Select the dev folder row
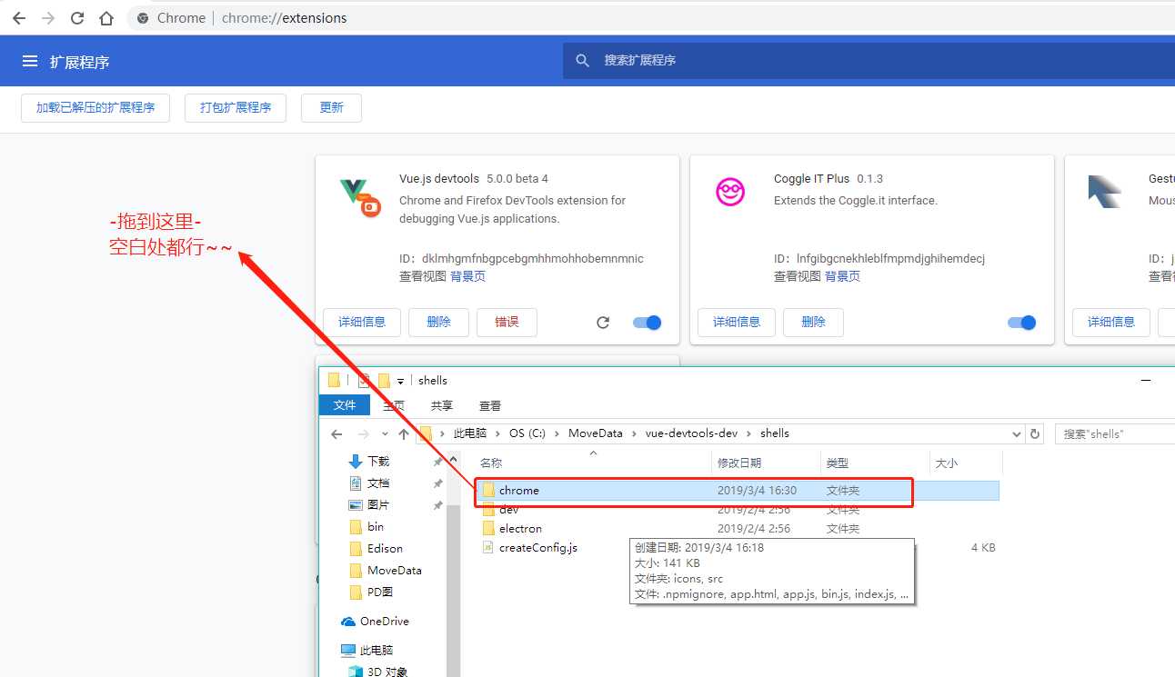 (x=738, y=510)
